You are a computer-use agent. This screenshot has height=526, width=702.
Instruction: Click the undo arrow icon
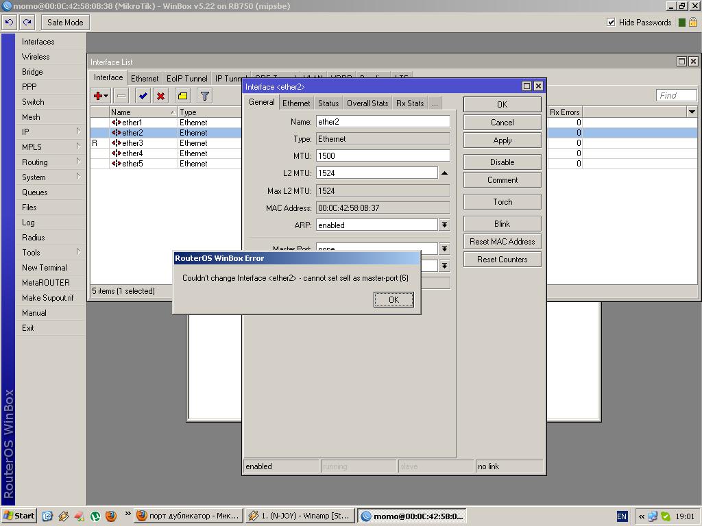9,22
